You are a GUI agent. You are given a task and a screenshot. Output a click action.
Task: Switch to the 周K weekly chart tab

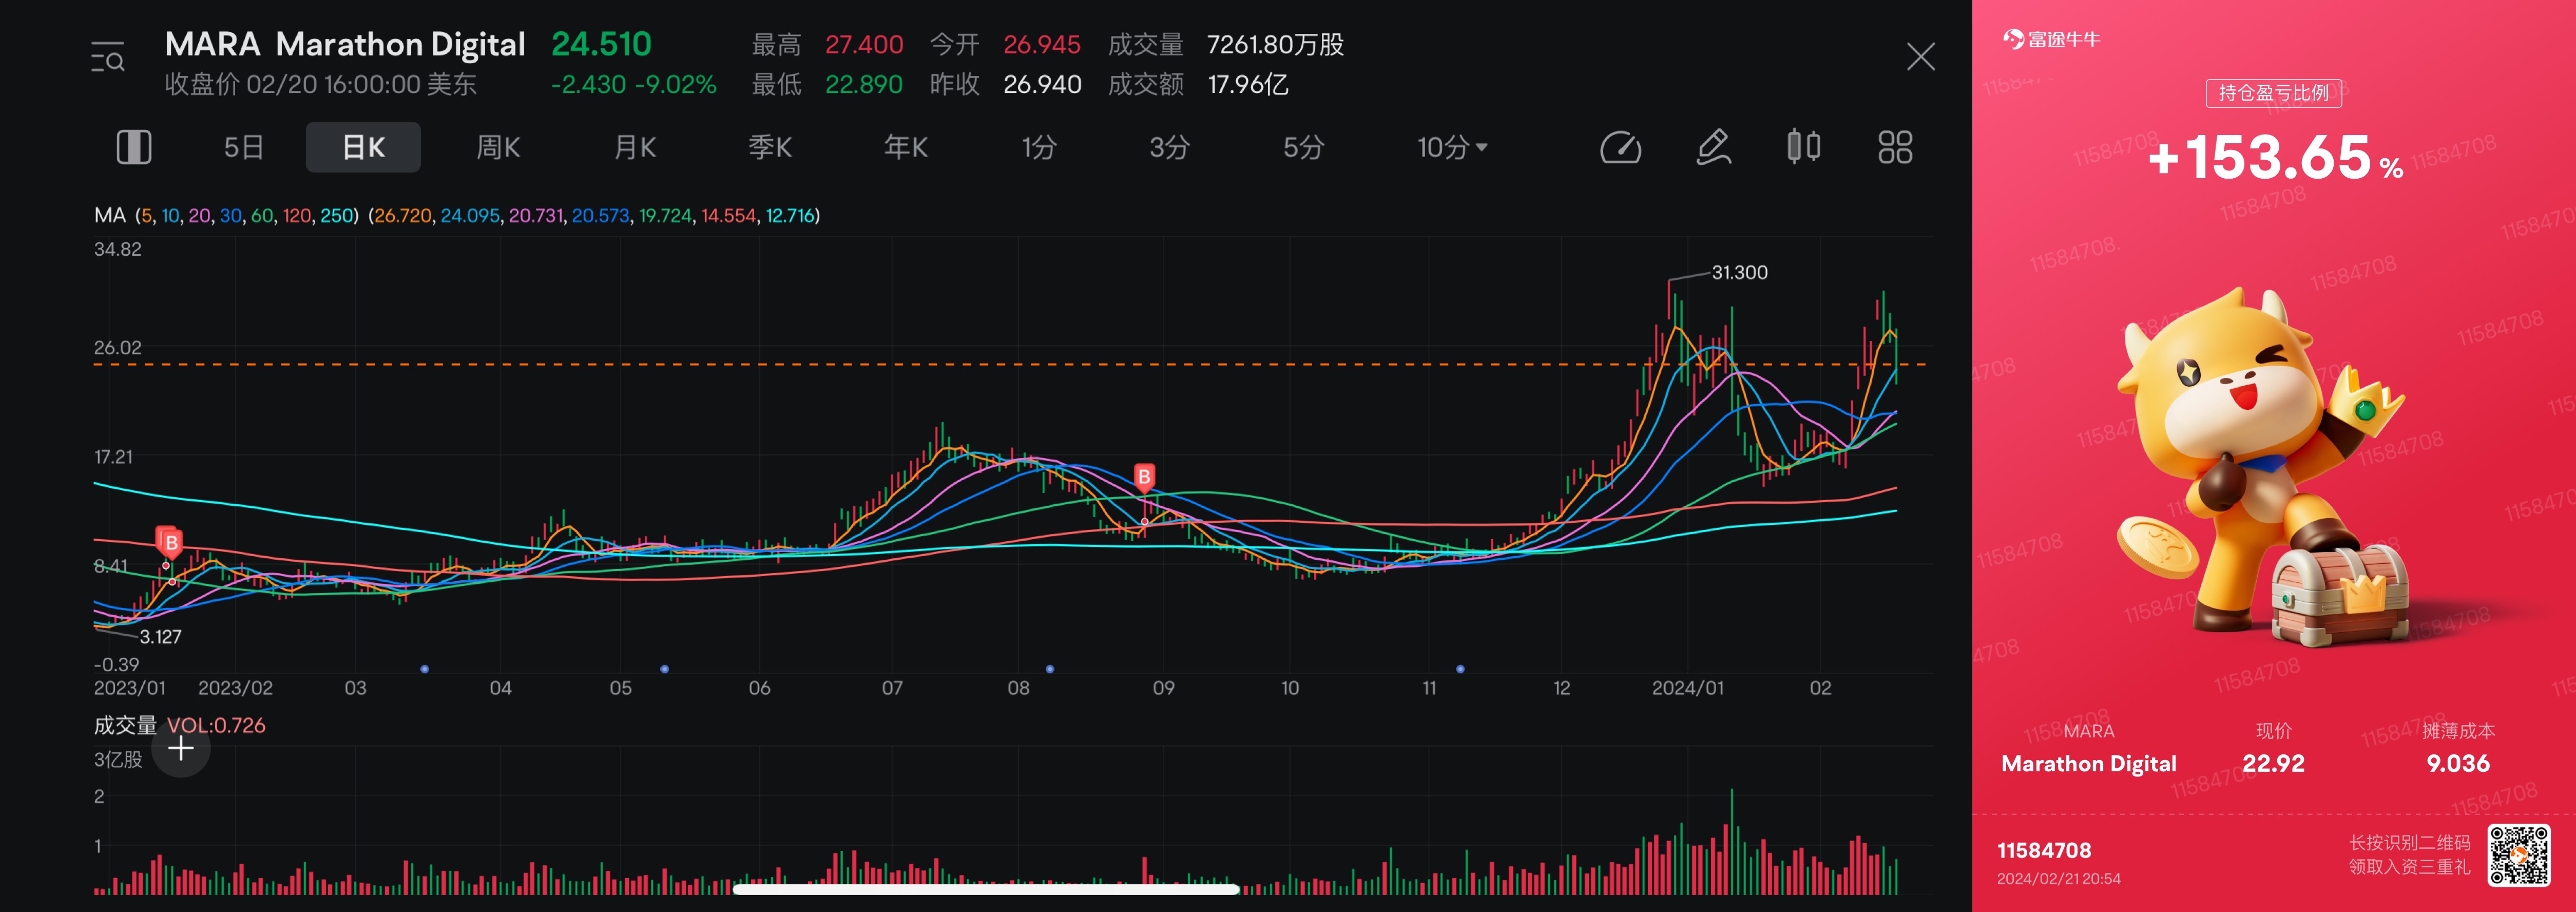click(x=498, y=146)
